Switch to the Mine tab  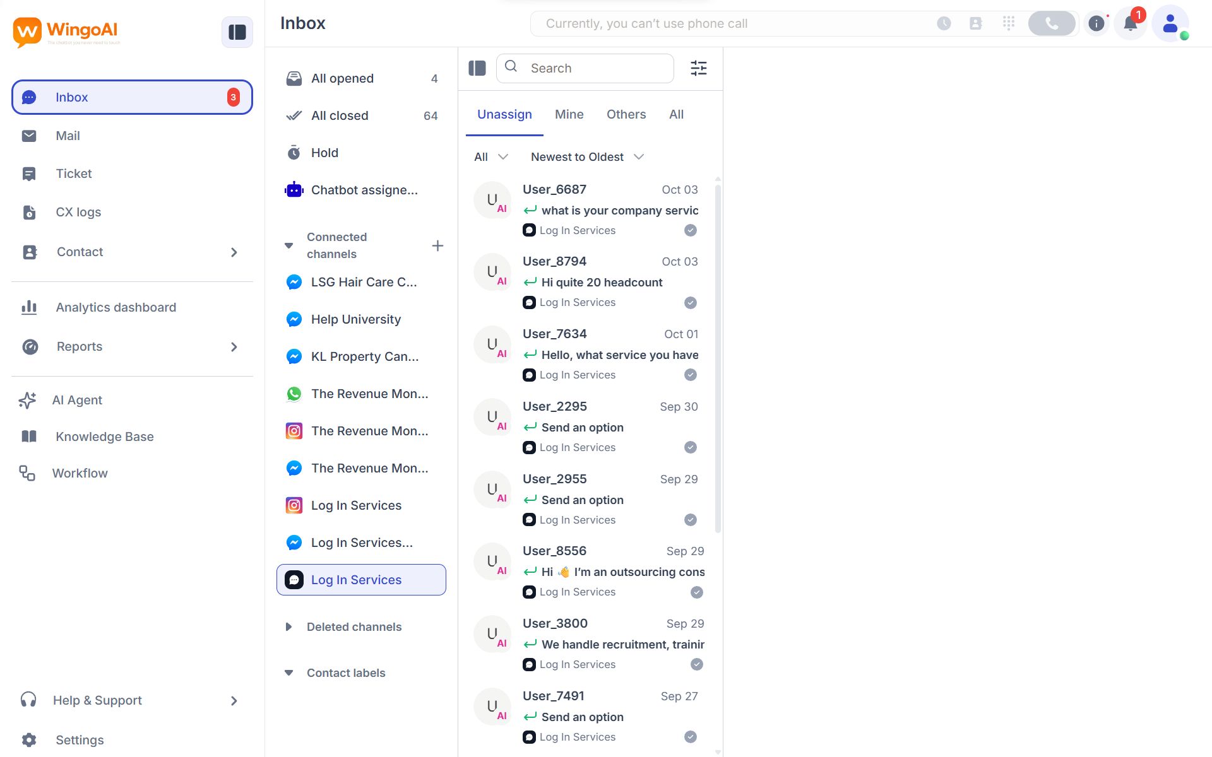coord(569,114)
